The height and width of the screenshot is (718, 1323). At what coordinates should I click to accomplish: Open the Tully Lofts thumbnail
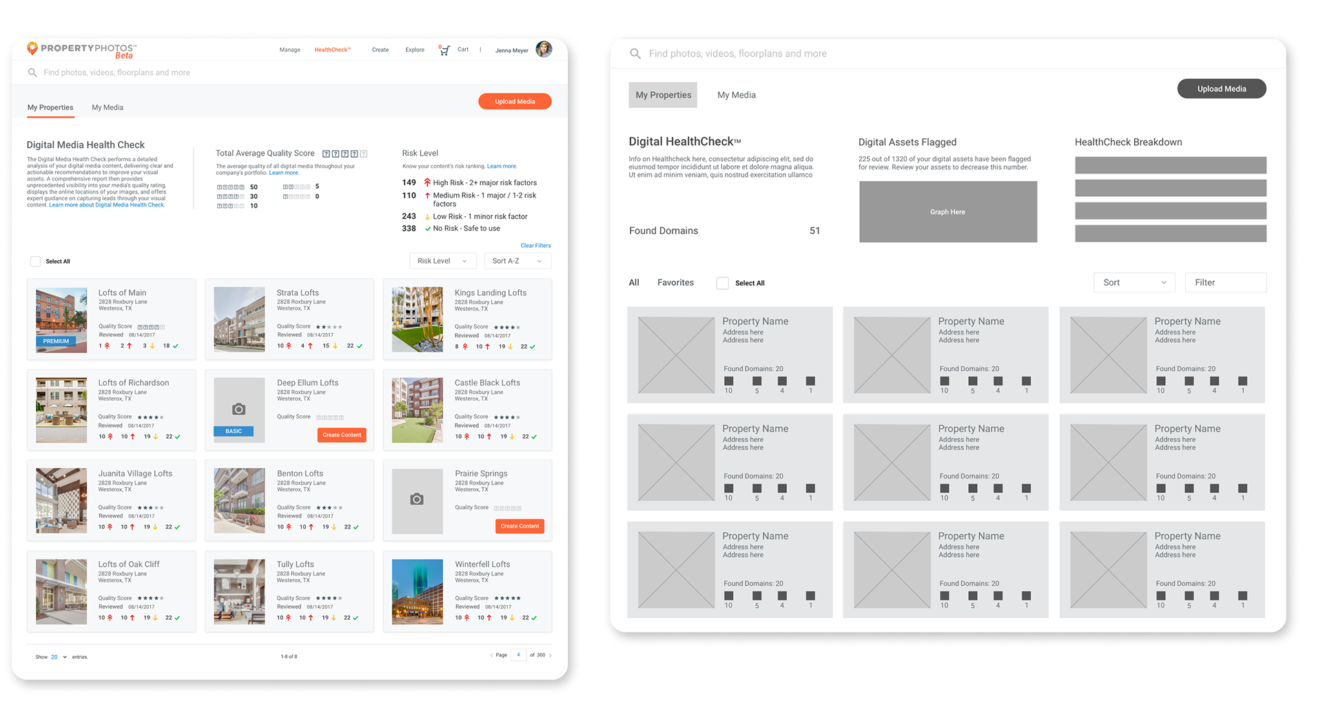[x=239, y=592]
